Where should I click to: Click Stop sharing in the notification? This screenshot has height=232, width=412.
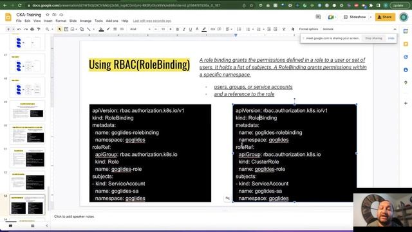point(373,39)
